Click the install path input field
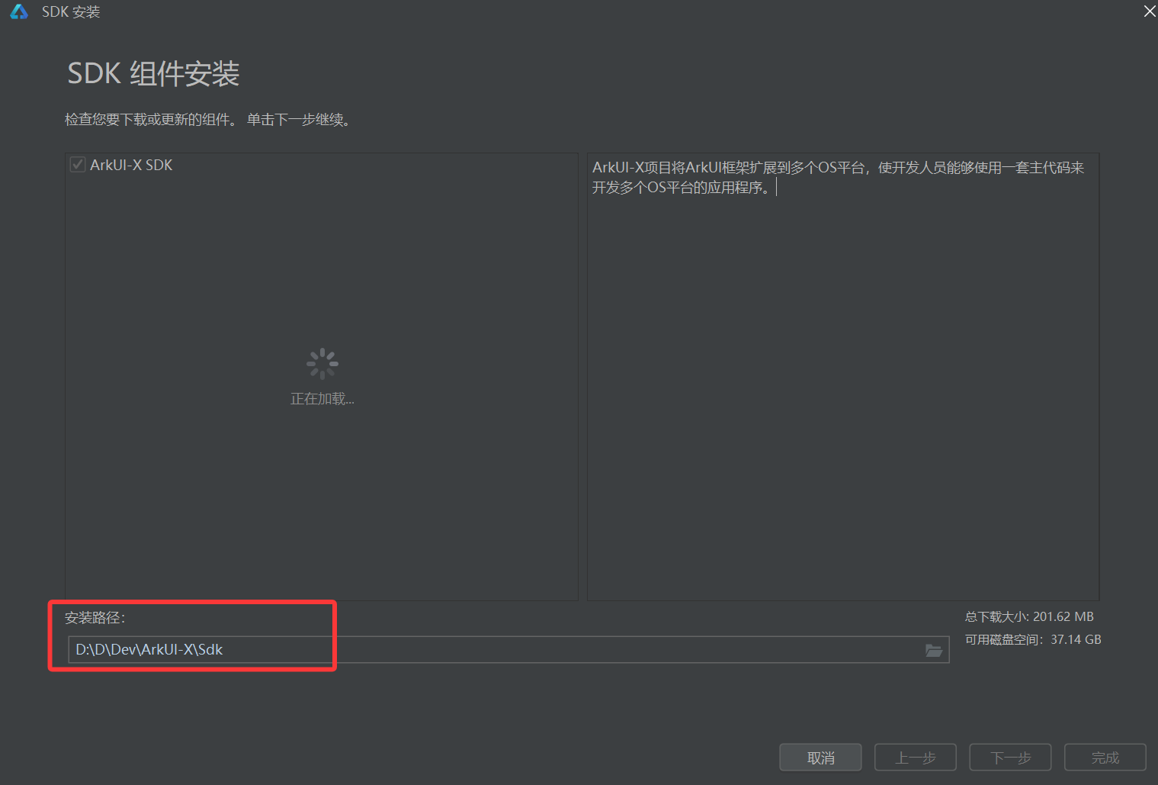Viewport: 1158px width, 785px height. [x=508, y=650]
